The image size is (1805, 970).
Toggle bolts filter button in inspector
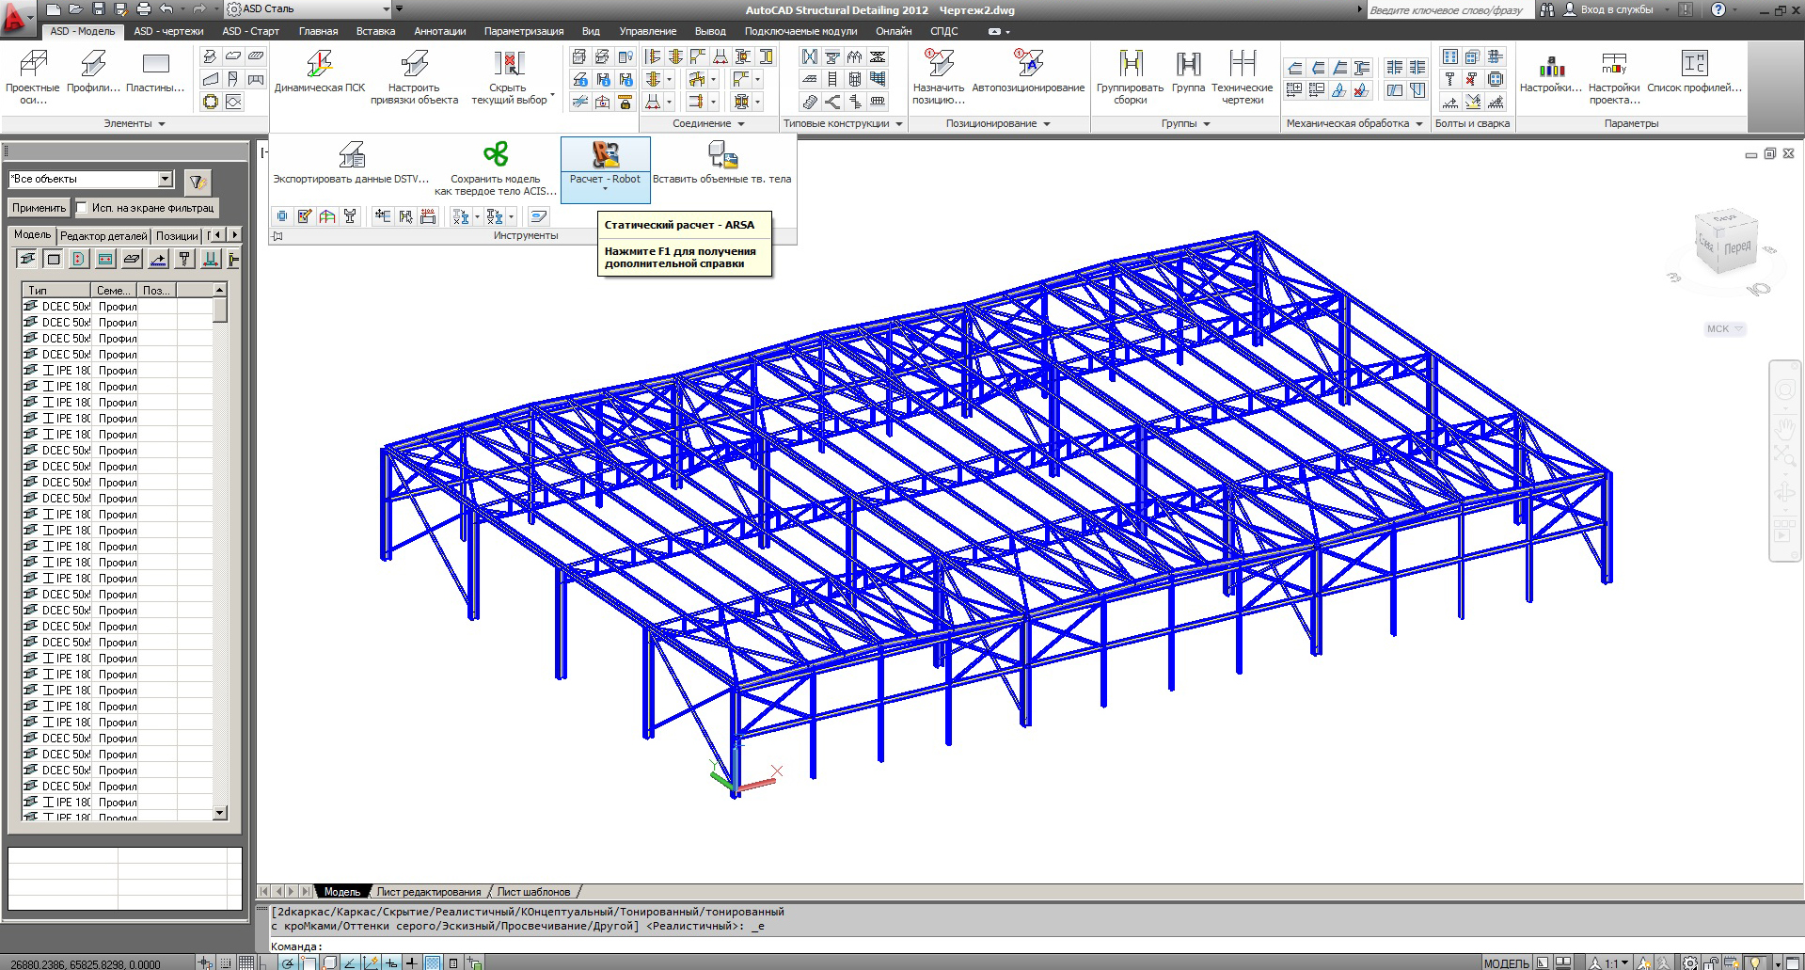(184, 260)
